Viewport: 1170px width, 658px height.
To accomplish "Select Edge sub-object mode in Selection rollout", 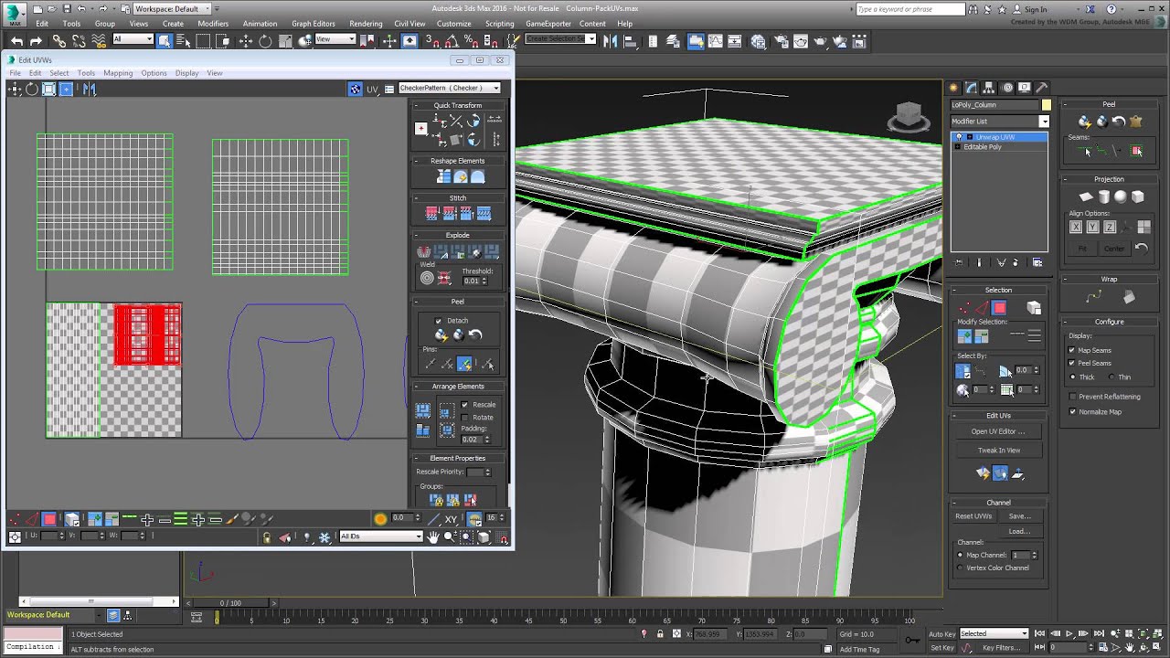I will [x=982, y=308].
